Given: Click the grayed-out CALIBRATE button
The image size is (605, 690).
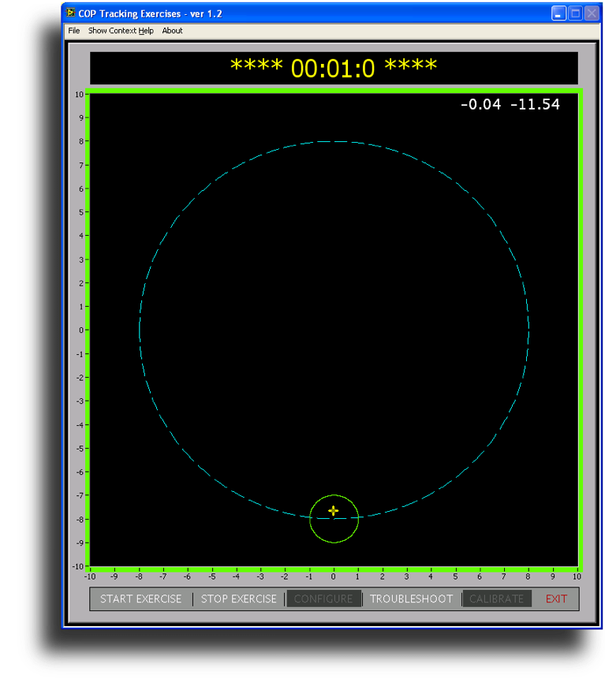Looking at the screenshot, I should (496, 599).
